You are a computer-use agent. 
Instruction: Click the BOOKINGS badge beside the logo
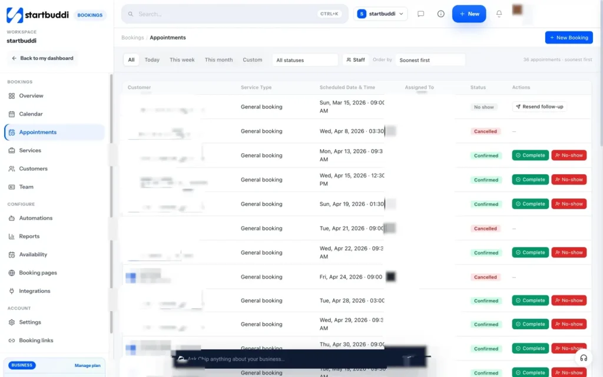(x=90, y=15)
